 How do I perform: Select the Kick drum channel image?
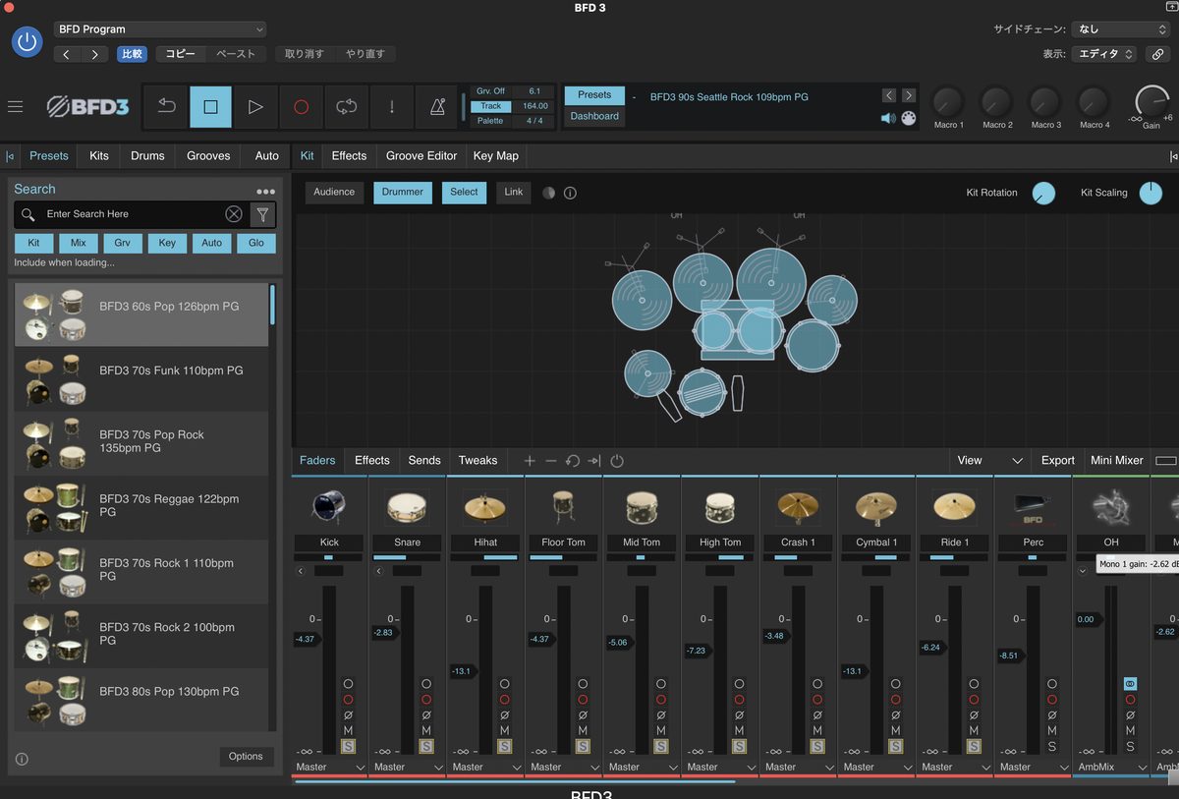pos(328,506)
